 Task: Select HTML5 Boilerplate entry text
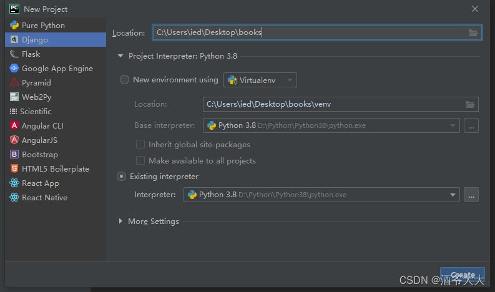56,168
